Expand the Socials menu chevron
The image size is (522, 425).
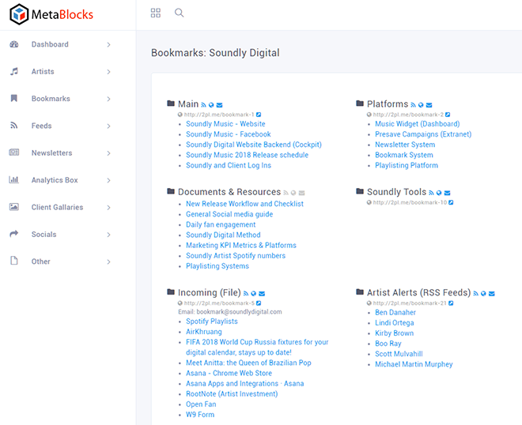pos(108,235)
